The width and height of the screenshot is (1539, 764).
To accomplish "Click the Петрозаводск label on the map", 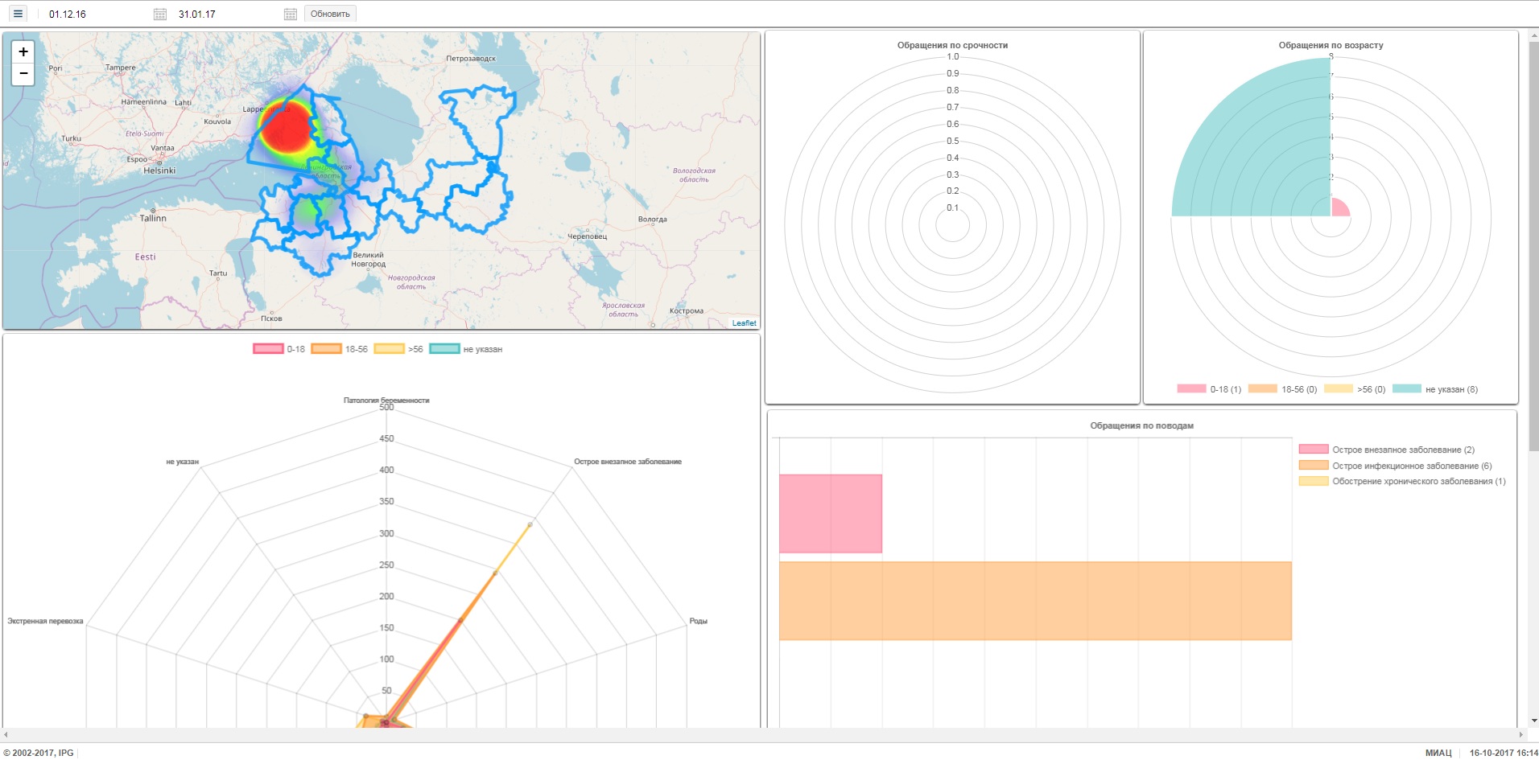I will click(471, 59).
